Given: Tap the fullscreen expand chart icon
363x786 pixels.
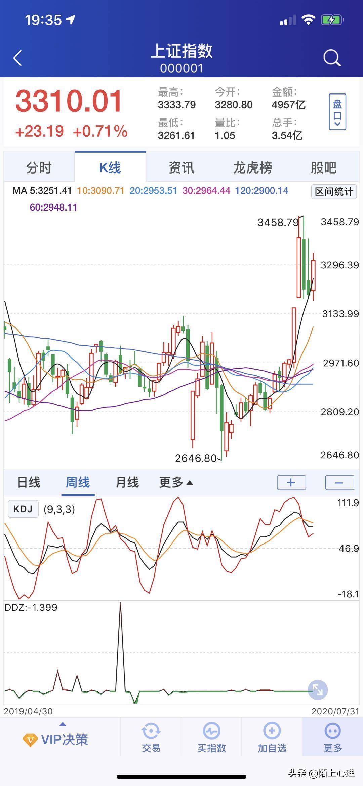Looking at the screenshot, I should tap(318, 690).
